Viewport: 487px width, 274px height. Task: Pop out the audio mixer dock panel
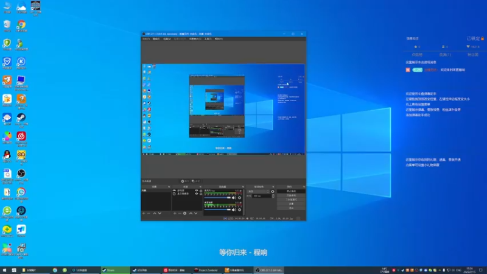[x=243, y=187]
